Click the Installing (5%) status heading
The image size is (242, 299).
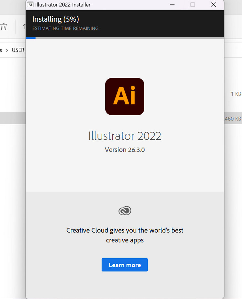tap(55, 19)
